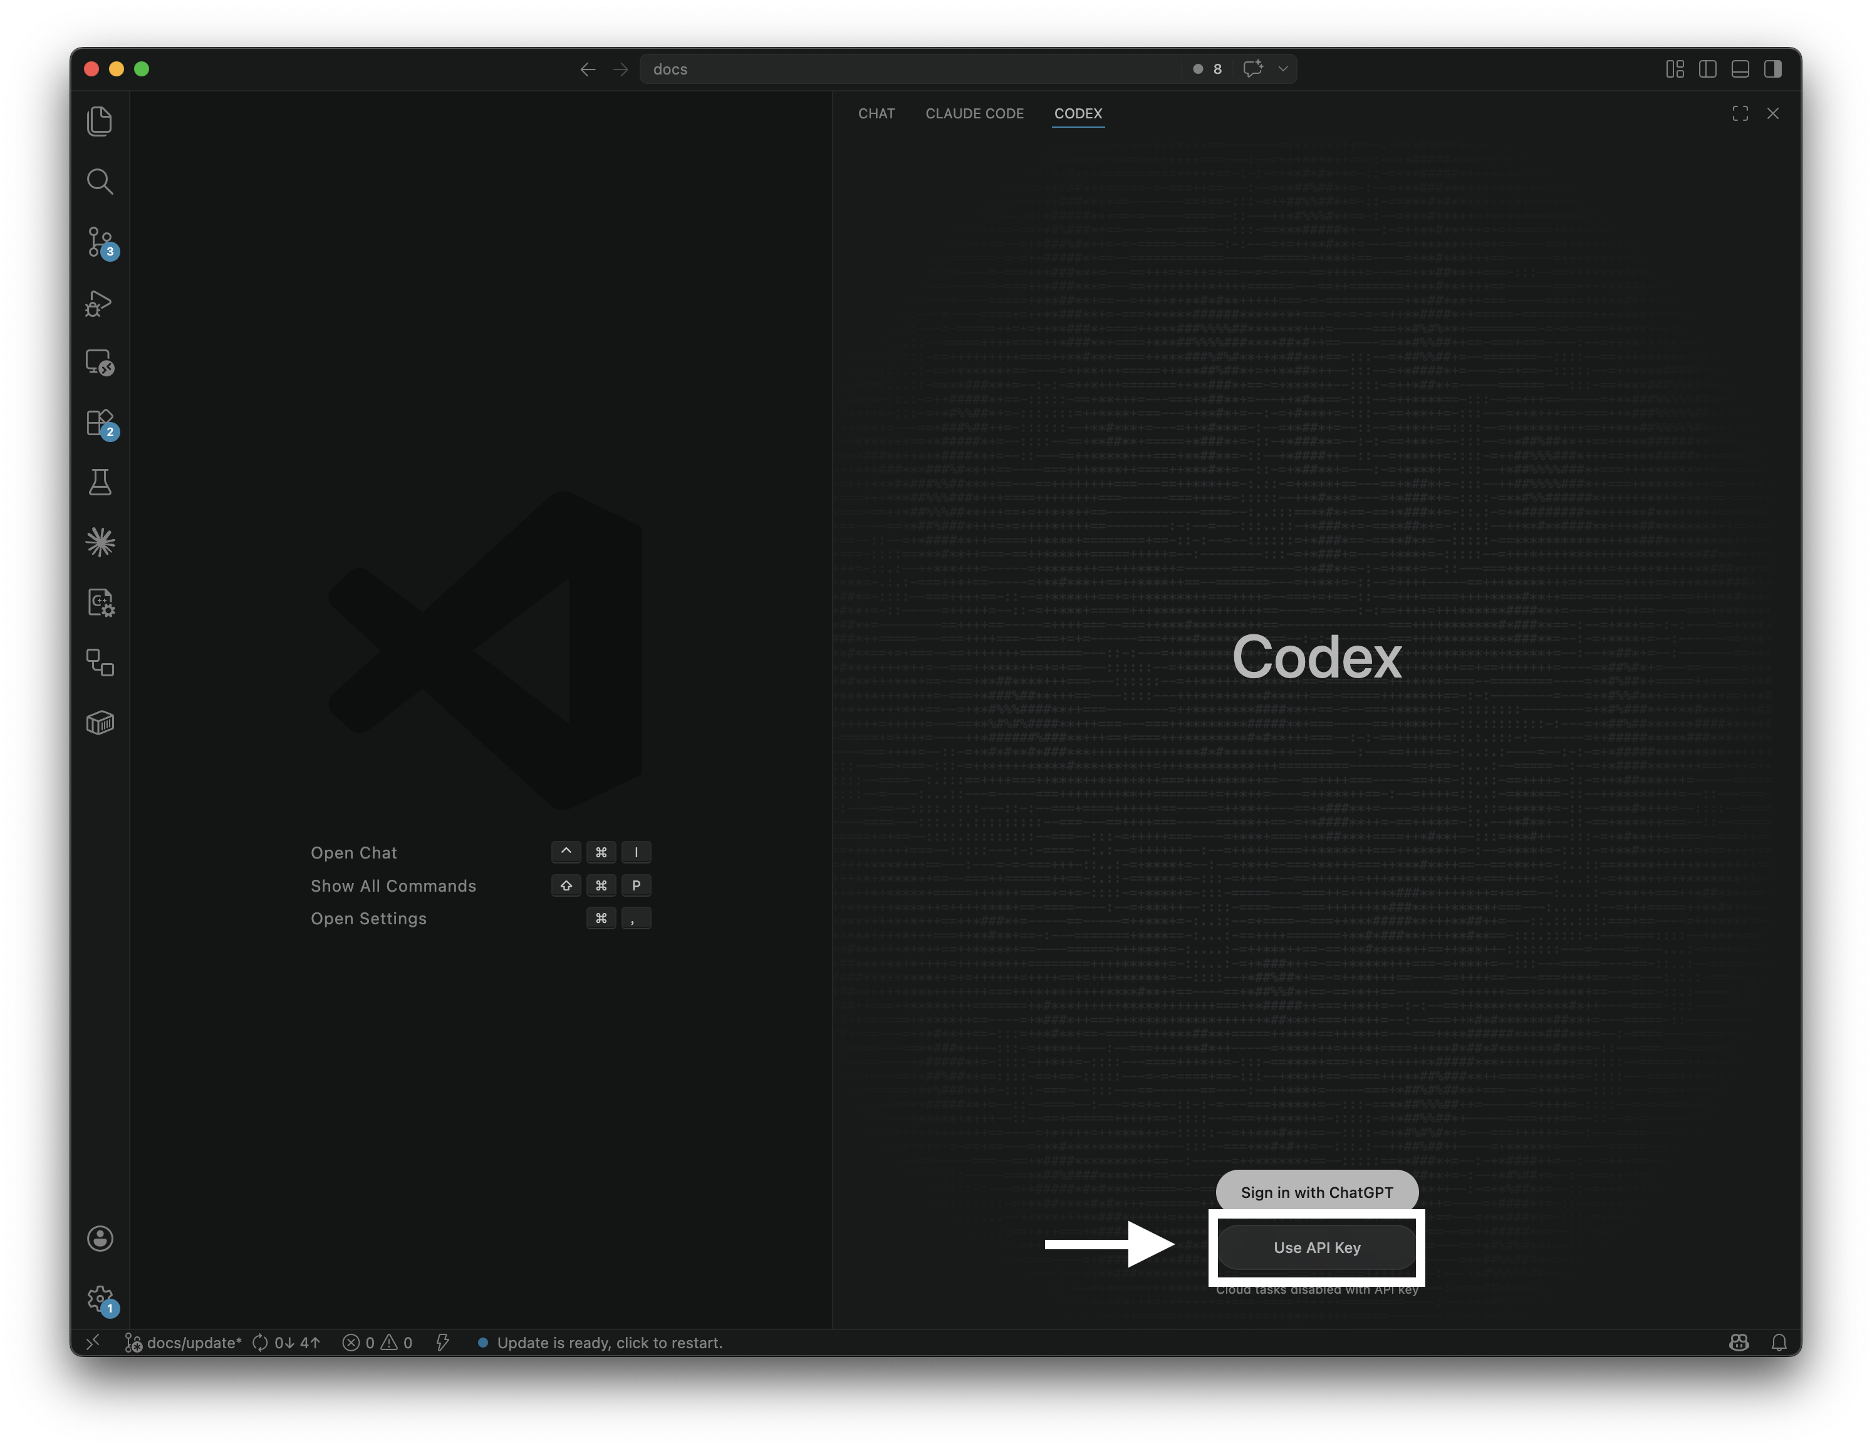1872x1449 pixels.
Task: Switch to the CHAT tab
Action: click(876, 113)
